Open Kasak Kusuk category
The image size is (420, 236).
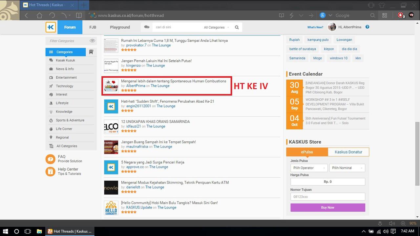coord(65,60)
